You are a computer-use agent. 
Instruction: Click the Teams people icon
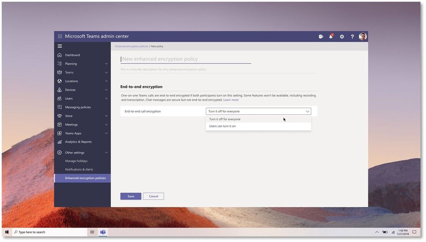click(60, 72)
